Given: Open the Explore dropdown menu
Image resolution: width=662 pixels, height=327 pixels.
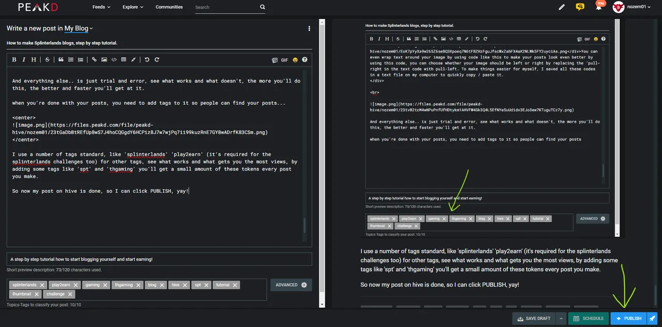Looking at the screenshot, I should click(133, 7).
